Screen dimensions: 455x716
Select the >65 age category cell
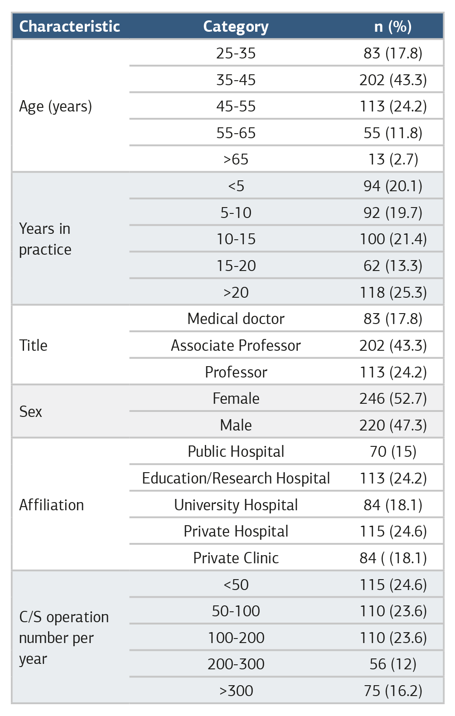(x=236, y=160)
